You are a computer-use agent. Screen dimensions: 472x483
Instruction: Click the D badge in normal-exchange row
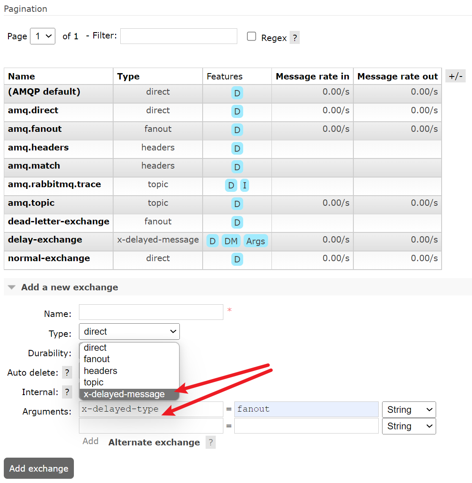pyautogui.click(x=237, y=259)
